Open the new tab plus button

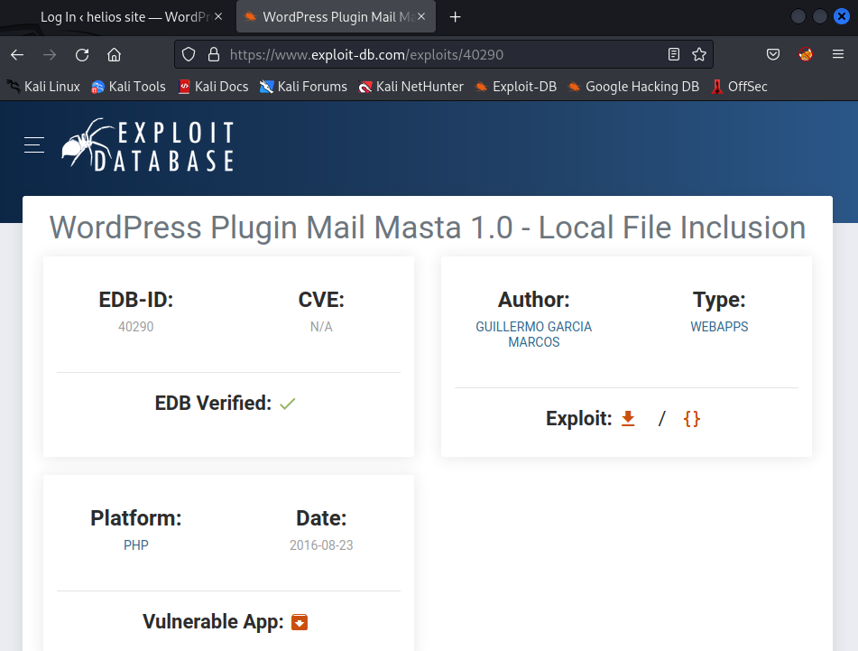[455, 16]
